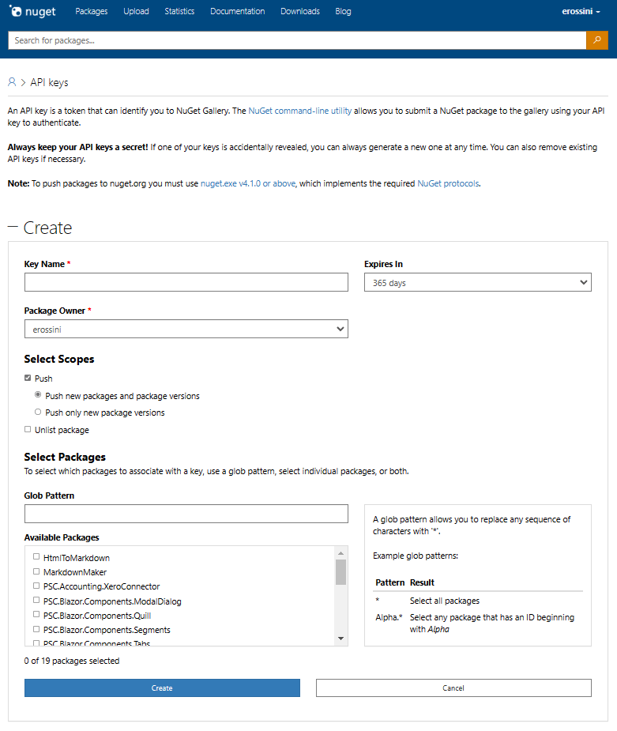
Task: Click the packages list scroll-down arrow
Action: pos(340,639)
